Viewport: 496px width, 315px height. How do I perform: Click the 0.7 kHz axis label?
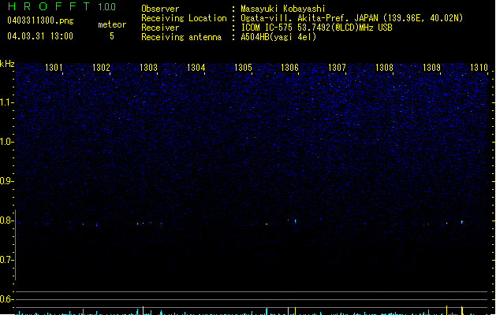point(6,260)
